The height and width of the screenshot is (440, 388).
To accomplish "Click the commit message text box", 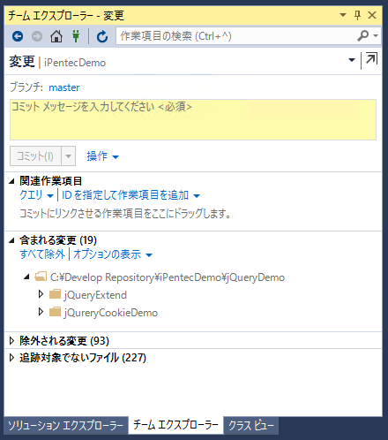I will [193, 119].
